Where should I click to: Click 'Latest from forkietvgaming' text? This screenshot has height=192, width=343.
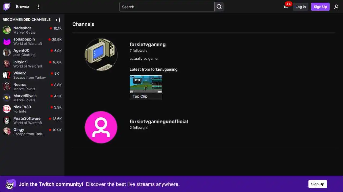pos(154,69)
